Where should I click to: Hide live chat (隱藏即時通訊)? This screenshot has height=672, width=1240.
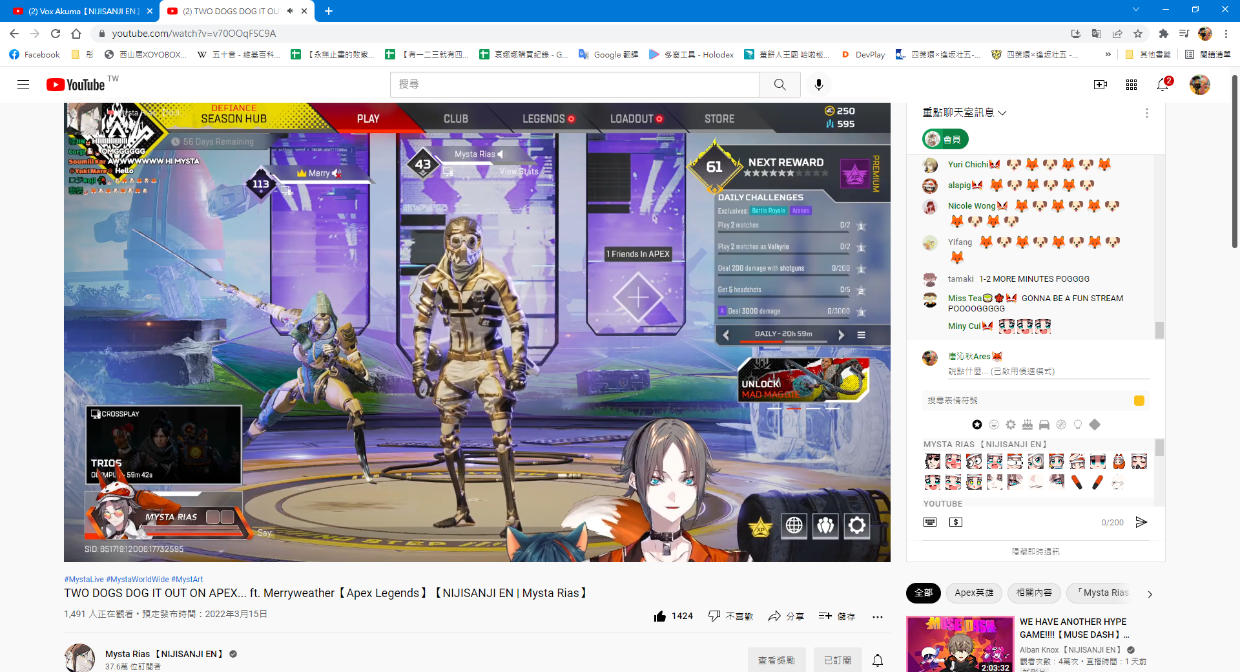(x=1035, y=551)
